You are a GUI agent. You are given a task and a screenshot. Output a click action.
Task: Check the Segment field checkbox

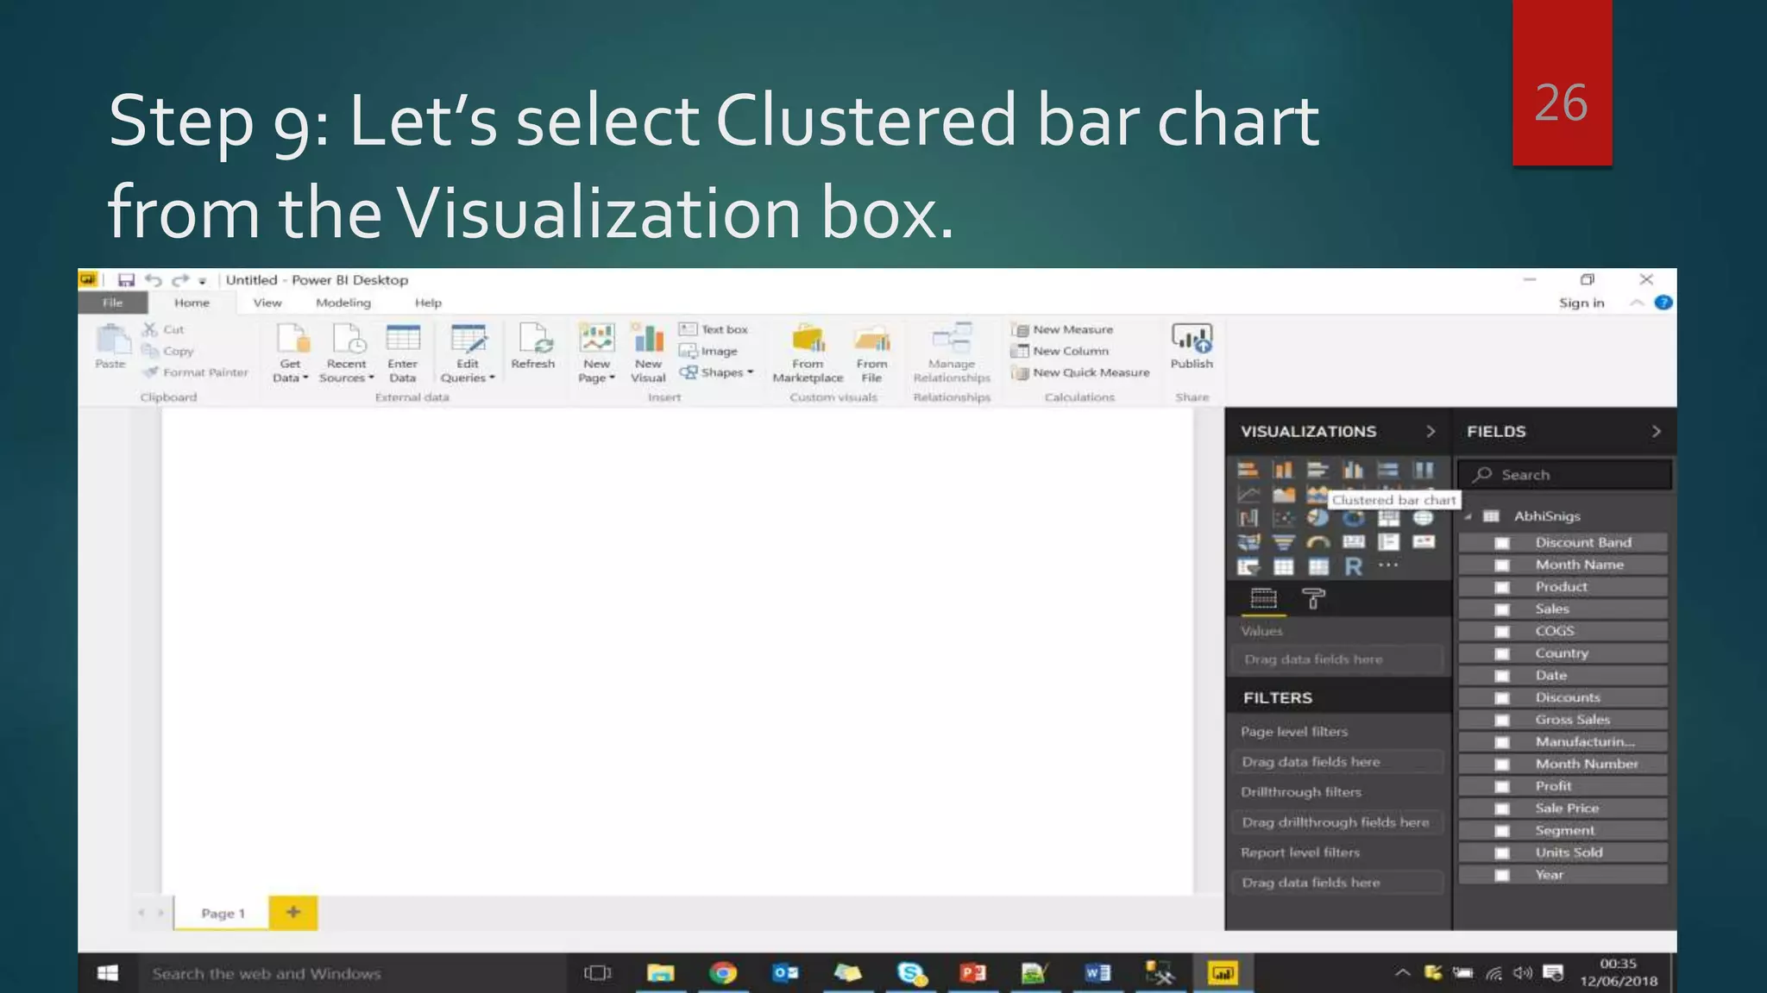[1502, 831]
